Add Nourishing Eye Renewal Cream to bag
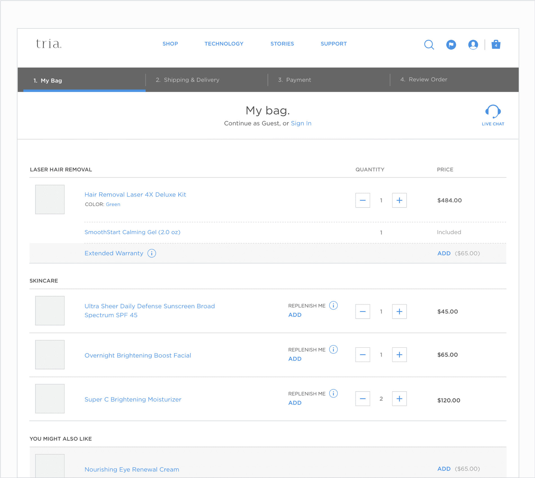 click(444, 469)
